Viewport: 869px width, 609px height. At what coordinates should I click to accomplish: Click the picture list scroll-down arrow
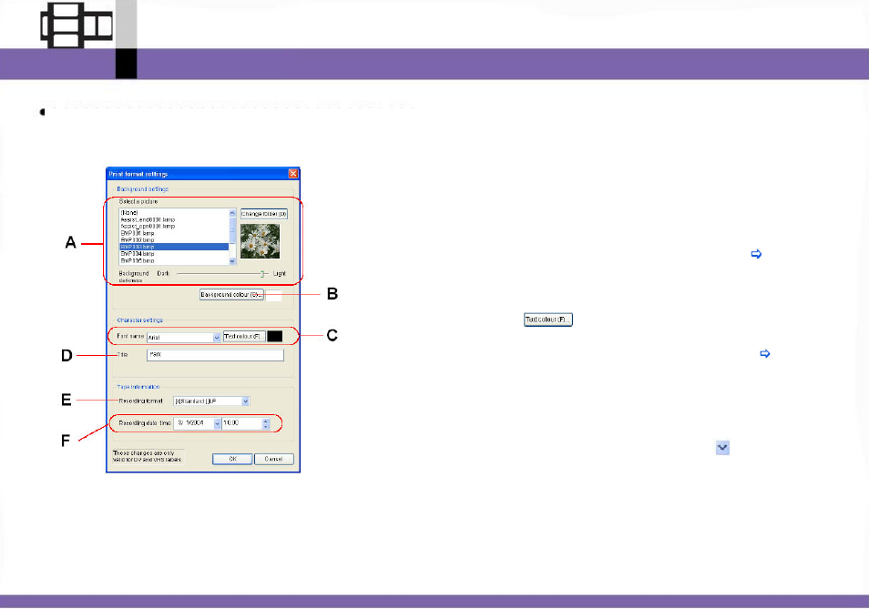tap(232, 260)
